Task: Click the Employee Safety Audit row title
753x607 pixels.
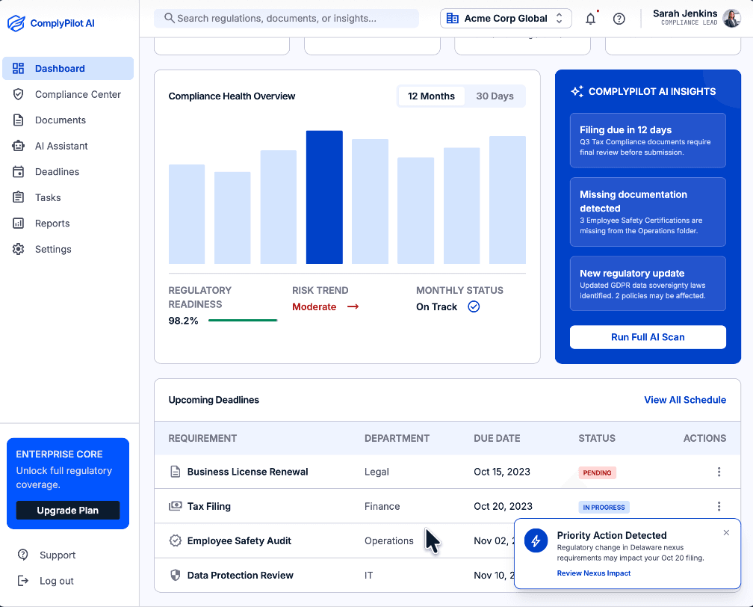Action: click(239, 540)
